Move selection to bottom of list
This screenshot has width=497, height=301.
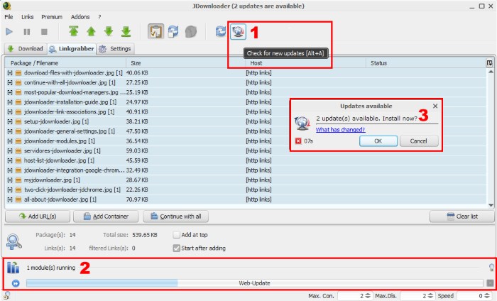(126, 31)
